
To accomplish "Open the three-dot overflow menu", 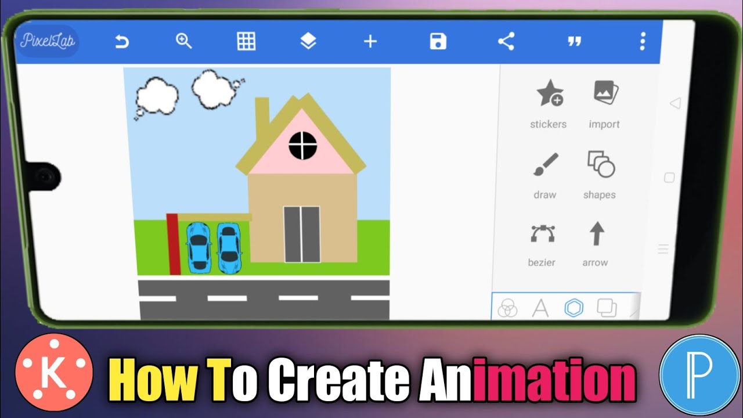I will point(642,41).
